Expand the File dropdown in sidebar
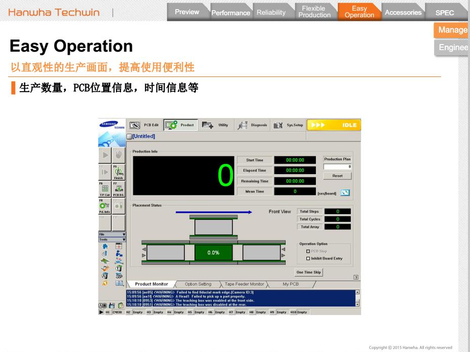Image resolution: width=470 pixels, height=352 pixels. (x=111, y=234)
